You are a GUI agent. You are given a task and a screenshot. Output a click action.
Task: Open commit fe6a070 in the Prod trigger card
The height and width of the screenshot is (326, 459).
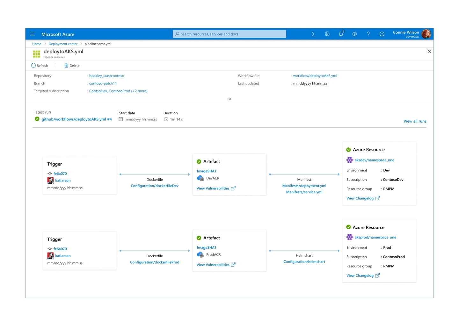click(x=60, y=249)
